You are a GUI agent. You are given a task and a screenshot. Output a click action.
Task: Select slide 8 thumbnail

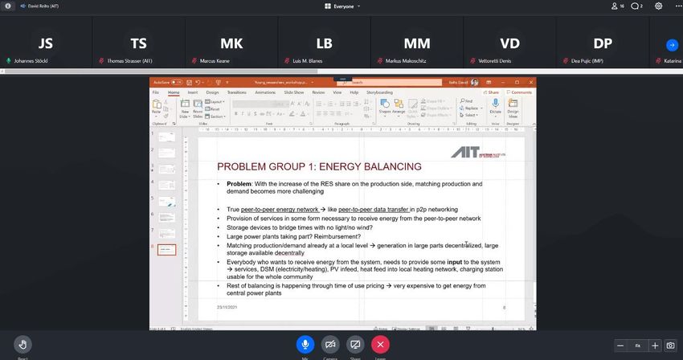click(x=167, y=250)
